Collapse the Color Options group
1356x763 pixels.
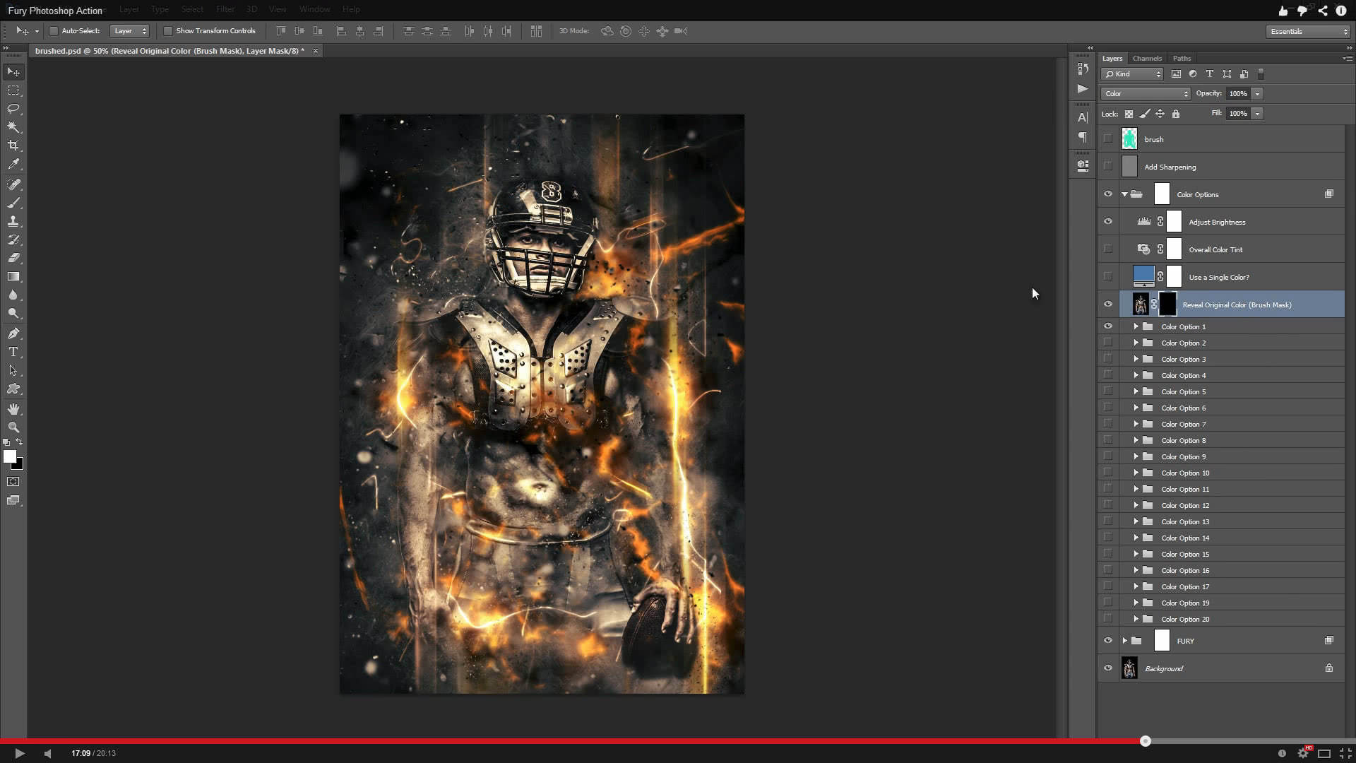point(1125,194)
